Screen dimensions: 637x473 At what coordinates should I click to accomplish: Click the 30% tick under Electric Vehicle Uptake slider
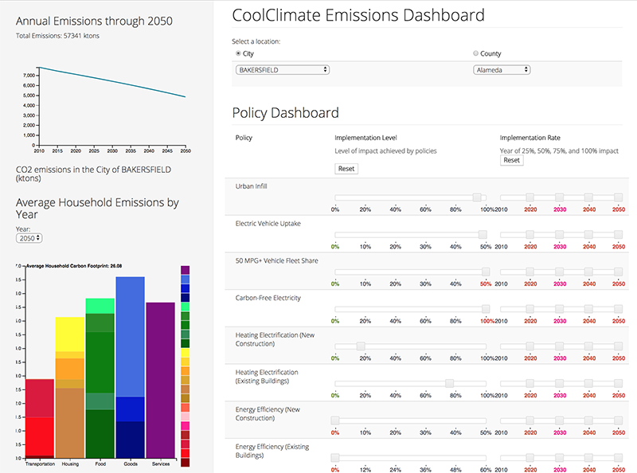click(425, 247)
